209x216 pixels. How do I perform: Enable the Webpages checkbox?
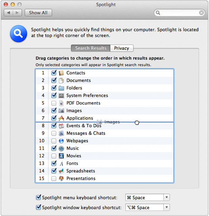pyautogui.click(x=54, y=141)
